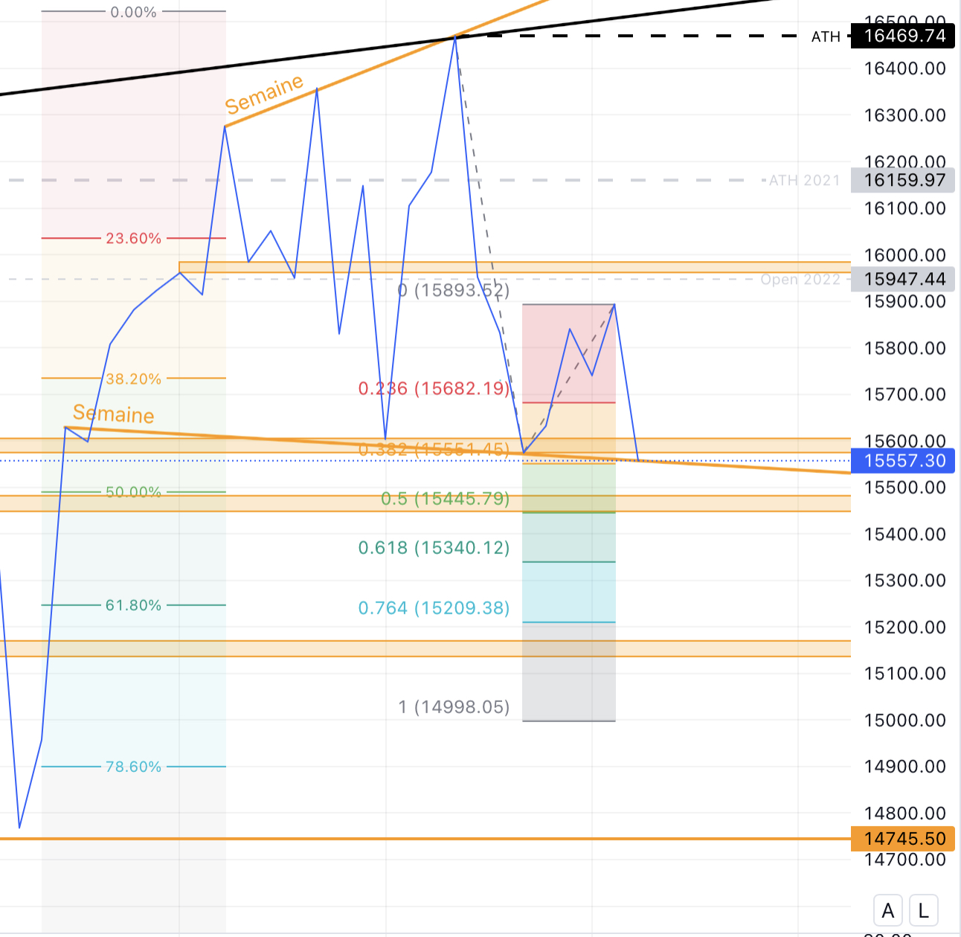Image resolution: width=961 pixels, height=937 pixels.
Task: Click the Semaine label on the descending trendline
Action: pos(114,413)
